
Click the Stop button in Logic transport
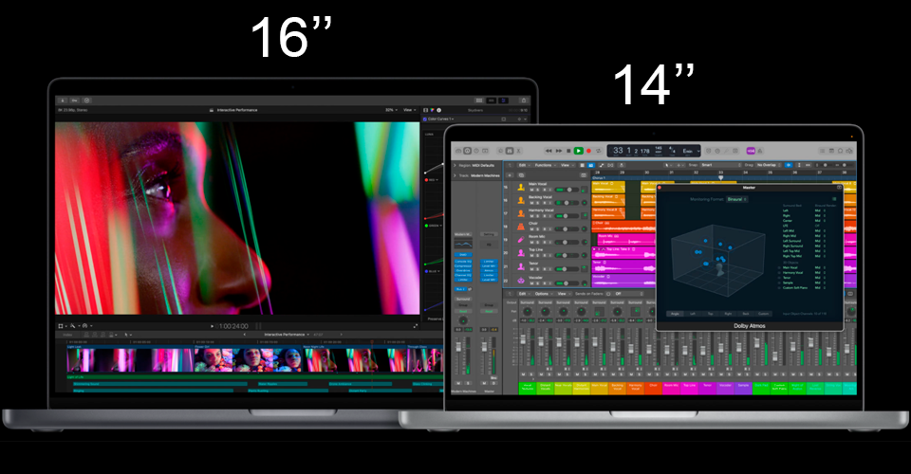568,151
